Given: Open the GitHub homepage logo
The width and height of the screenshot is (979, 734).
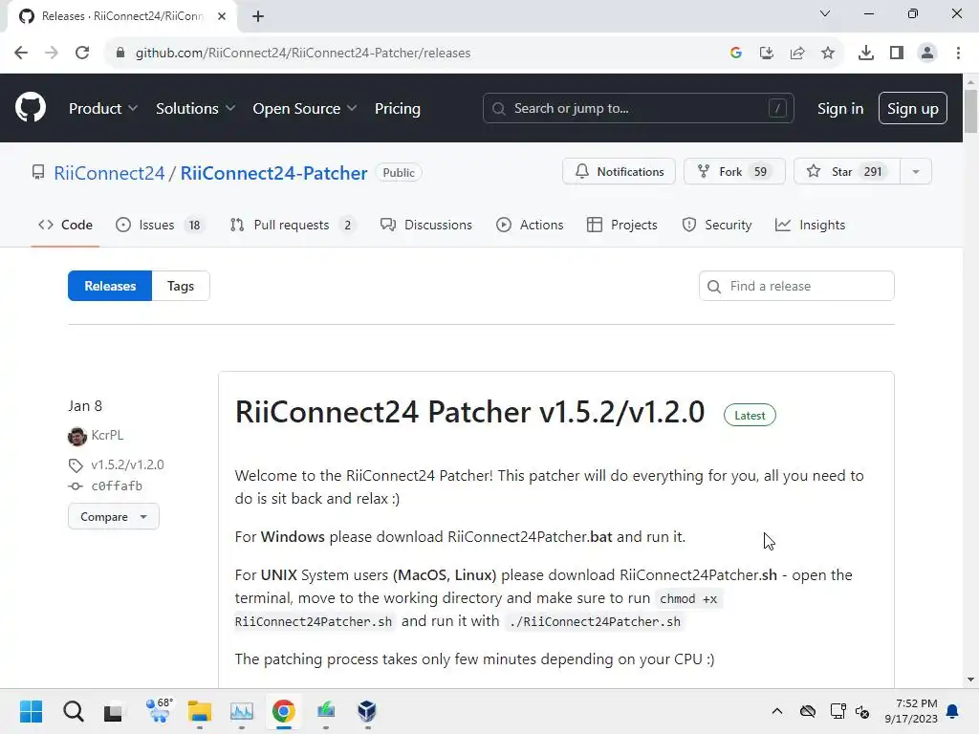Looking at the screenshot, I should (x=30, y=108).
